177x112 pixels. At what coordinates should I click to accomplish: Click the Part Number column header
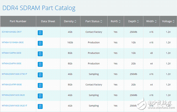tap(18, 21)
